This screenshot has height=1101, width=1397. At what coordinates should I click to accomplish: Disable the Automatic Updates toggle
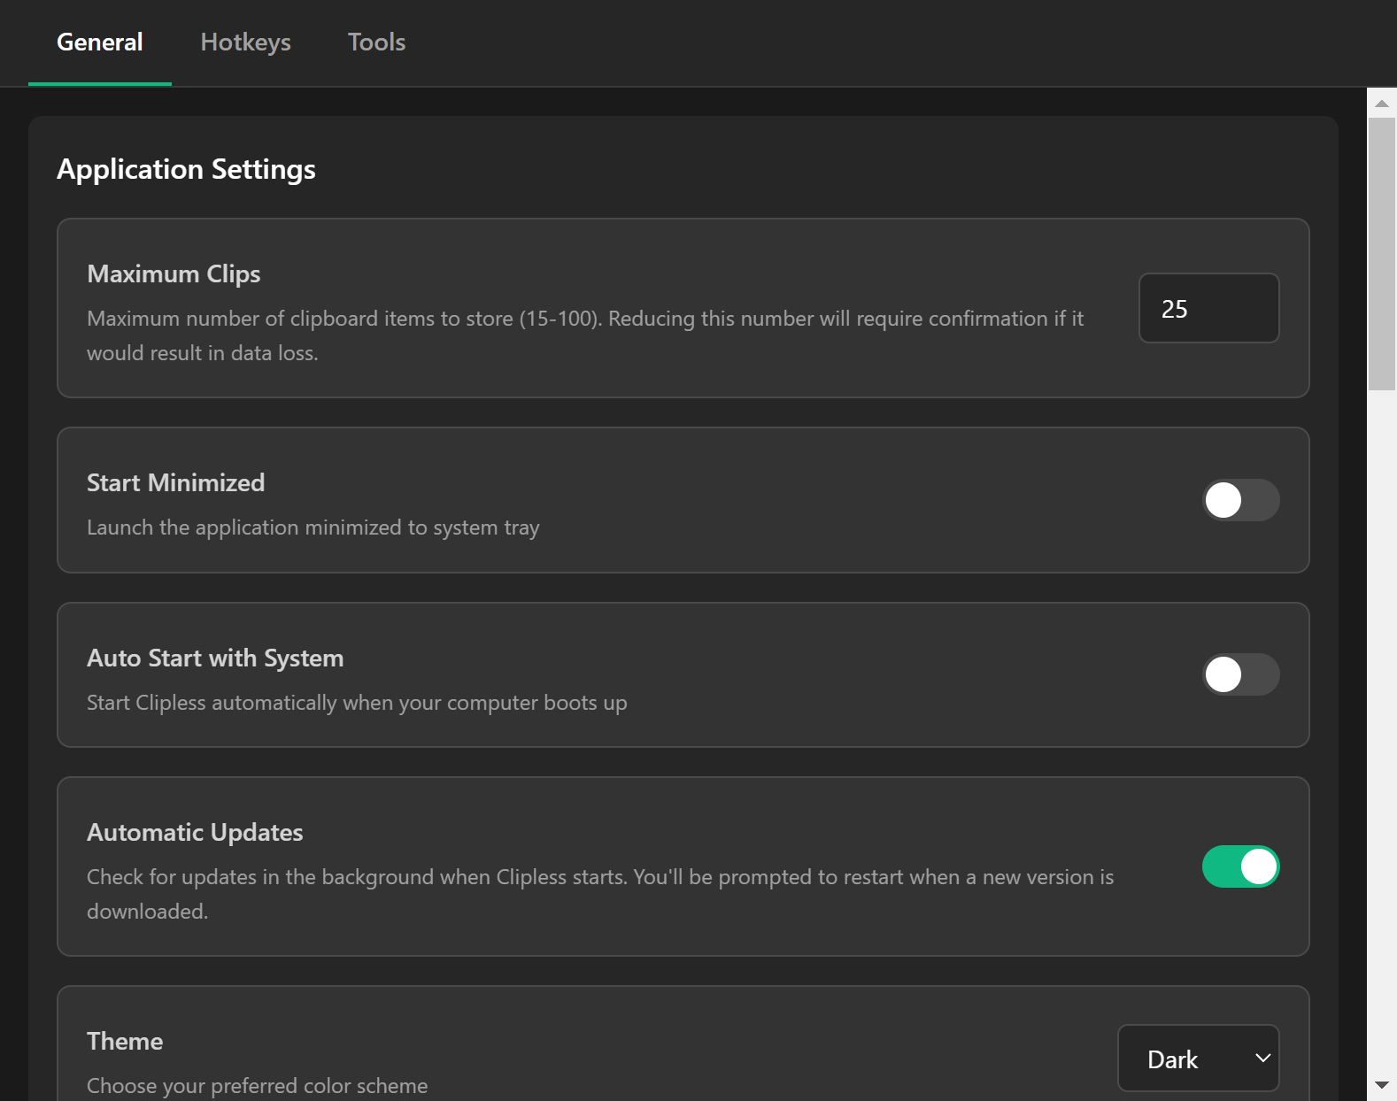pyautogui.click(x=1240, y=866)
